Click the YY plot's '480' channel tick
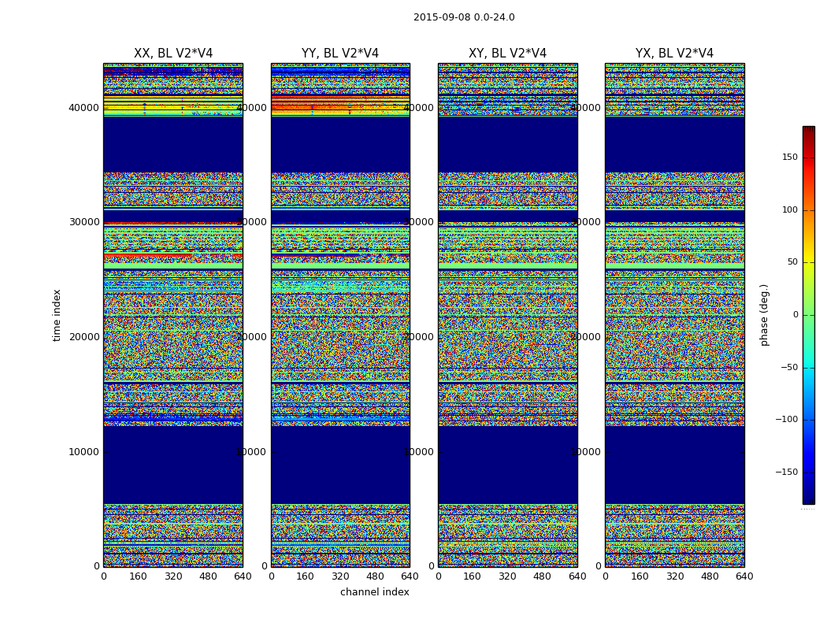 [375, 576]
